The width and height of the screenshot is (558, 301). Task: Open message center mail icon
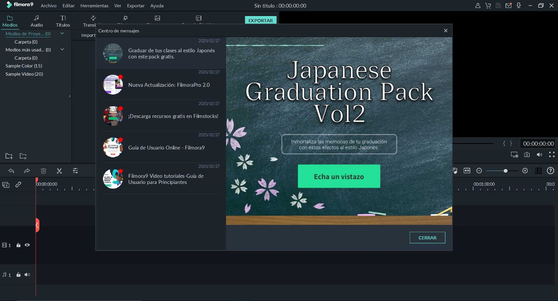pyautogui.click(x=508, y=6)
